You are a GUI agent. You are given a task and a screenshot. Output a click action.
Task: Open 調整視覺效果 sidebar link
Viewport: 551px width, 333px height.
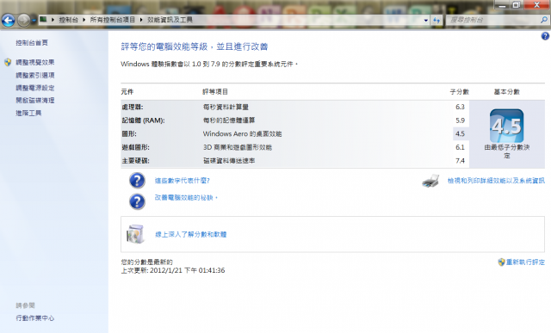(34, 63)
